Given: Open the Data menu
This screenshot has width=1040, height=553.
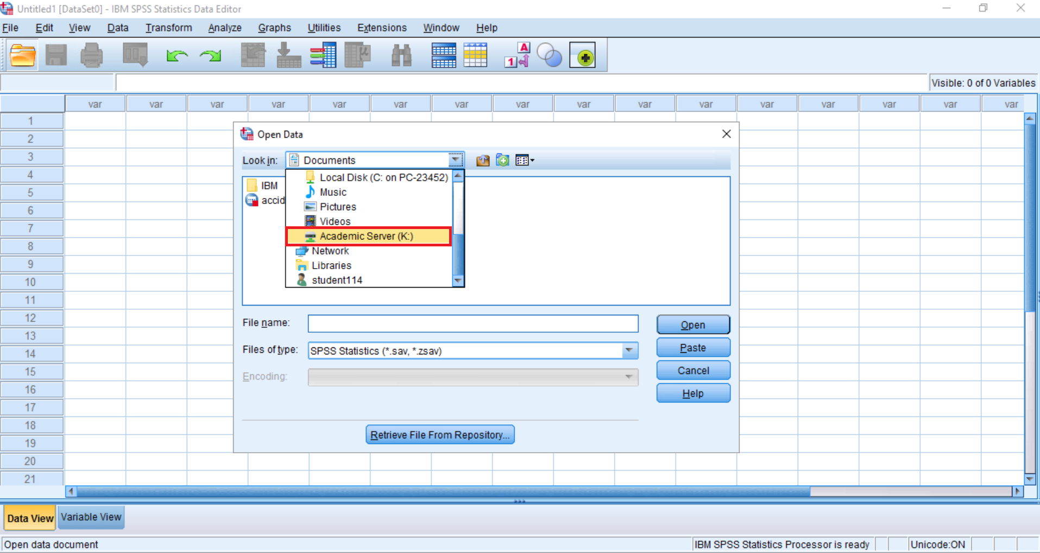Looking at the screenshot, I should point(118,28).
